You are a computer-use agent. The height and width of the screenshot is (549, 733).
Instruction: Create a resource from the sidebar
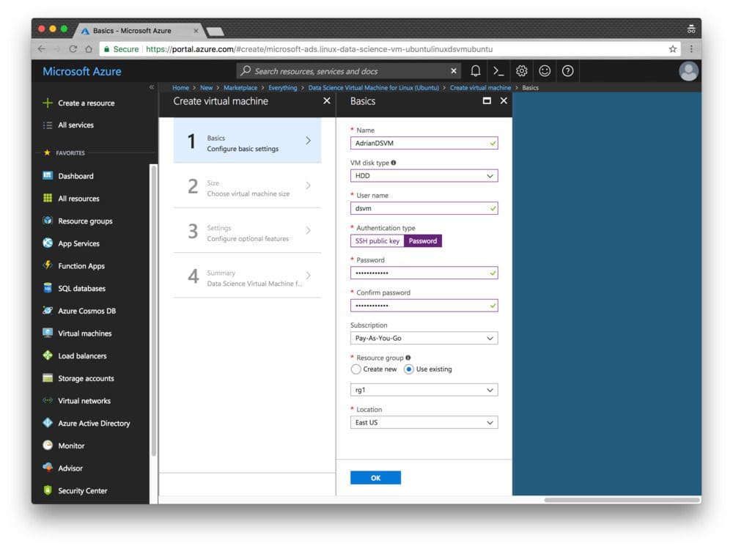pyautogui.click(x=86, y=103)
